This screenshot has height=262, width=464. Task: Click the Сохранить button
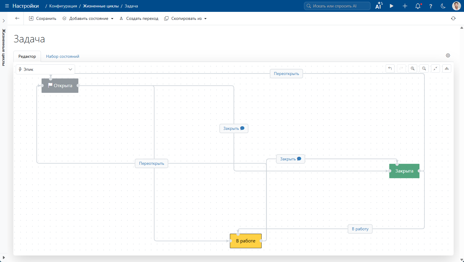coord(42,18)
